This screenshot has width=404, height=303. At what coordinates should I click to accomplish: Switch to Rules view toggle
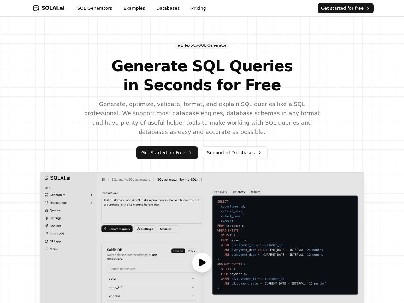click(191, 251)
